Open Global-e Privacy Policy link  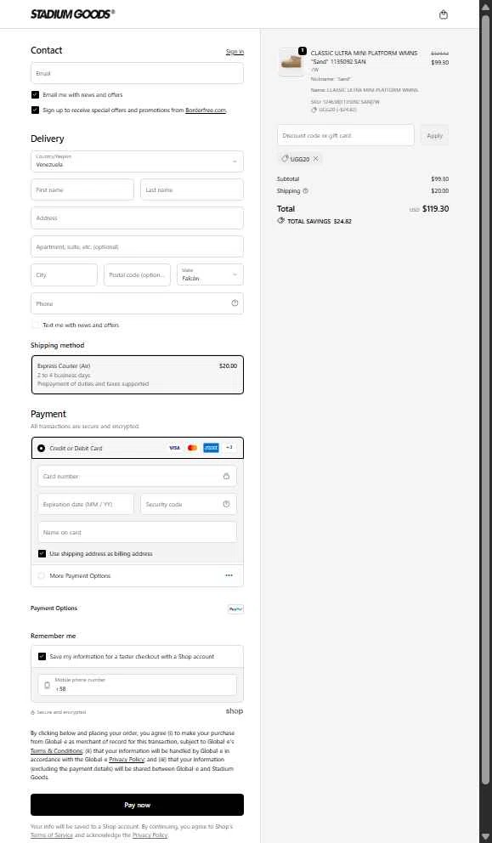[127, 760]
